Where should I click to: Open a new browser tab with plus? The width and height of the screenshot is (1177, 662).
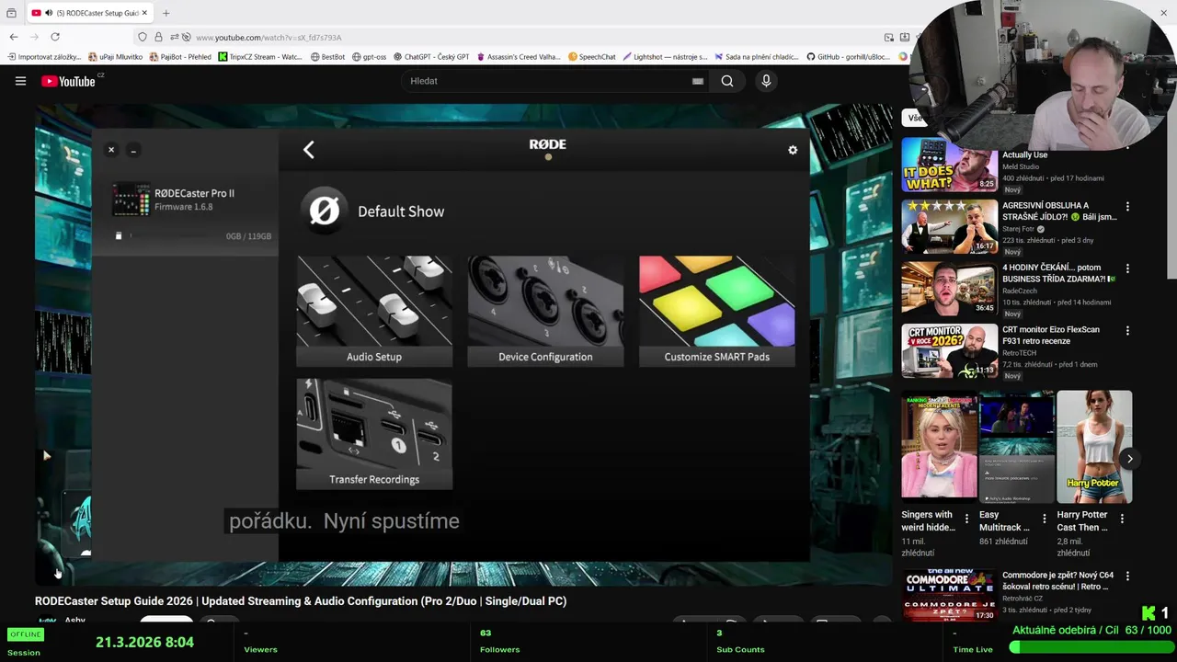pyautogui.click(x=166, y=13)
